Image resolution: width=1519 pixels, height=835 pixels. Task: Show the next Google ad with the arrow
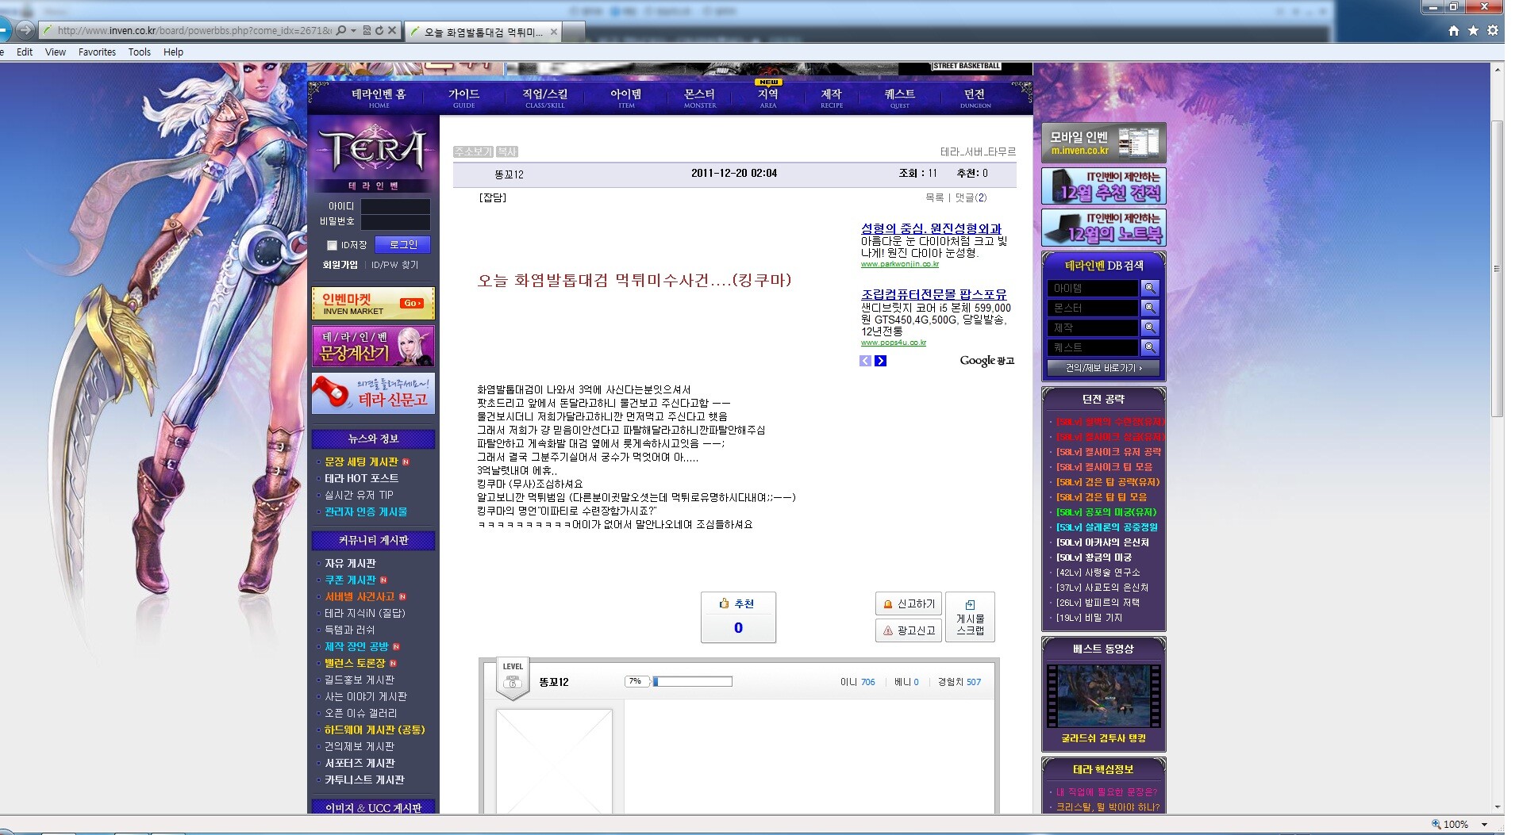pos(880,361)
